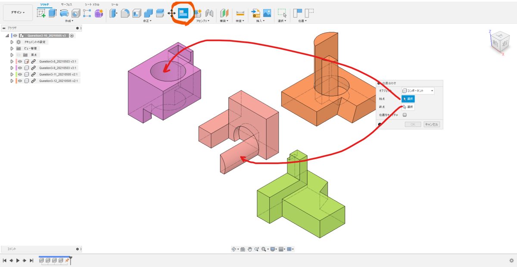Select the Create Sketch tool
Image resolution: width=517 pixels, height=267 pixels.
[41, 13]
